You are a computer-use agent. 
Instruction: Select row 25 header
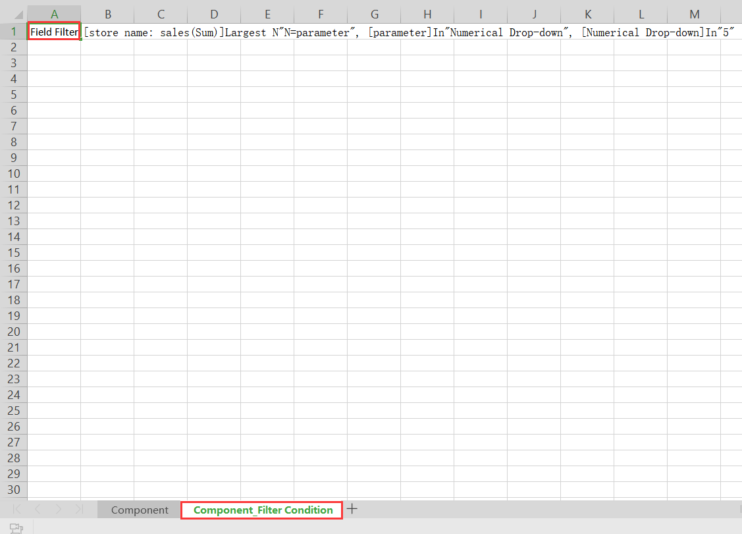(x=14, y=411)
